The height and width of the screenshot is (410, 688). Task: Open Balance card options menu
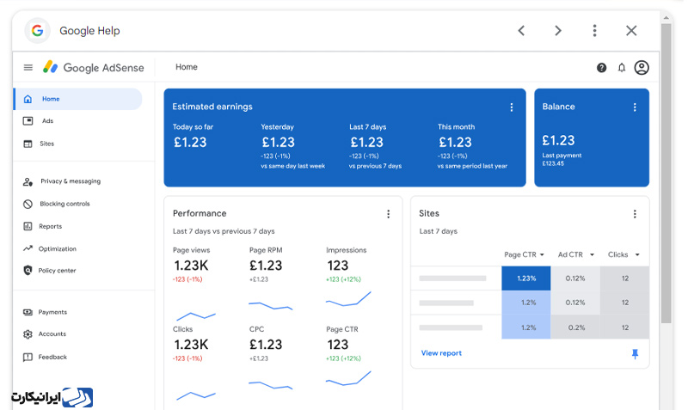(x=635, y=107)
